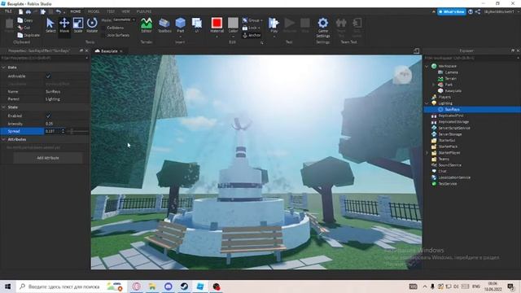Toggle the Collisions checkbox
The image size is (521, 293).
pyautogui.click(x=103, y=28)
